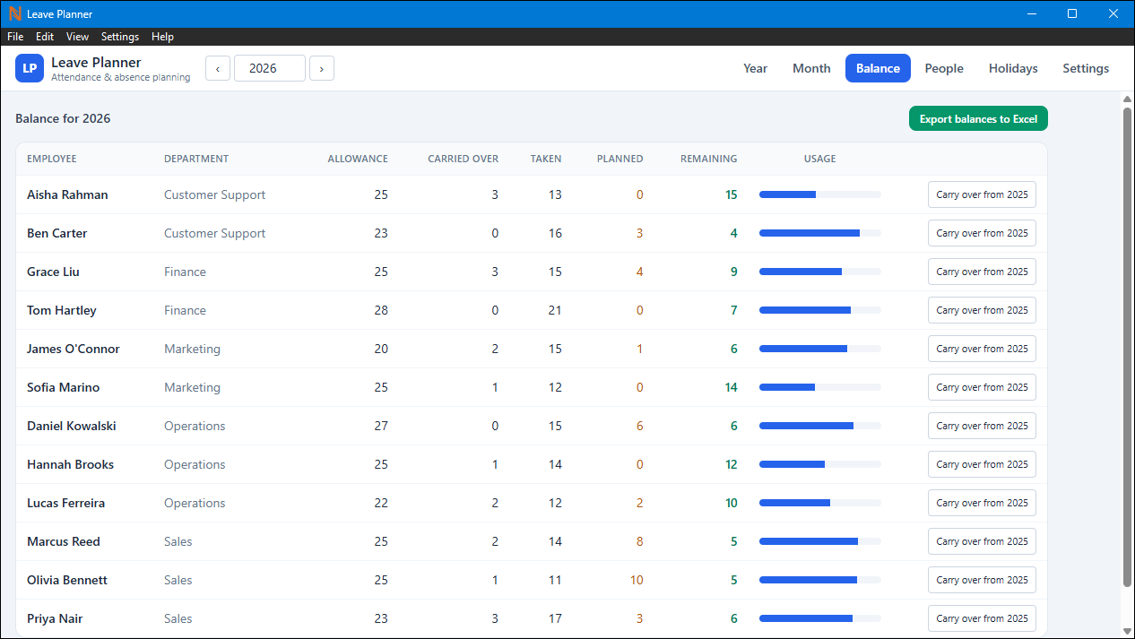Screen dimensions: 1135x639
Task: Click the USAGE column header
Action: (820, 159)
